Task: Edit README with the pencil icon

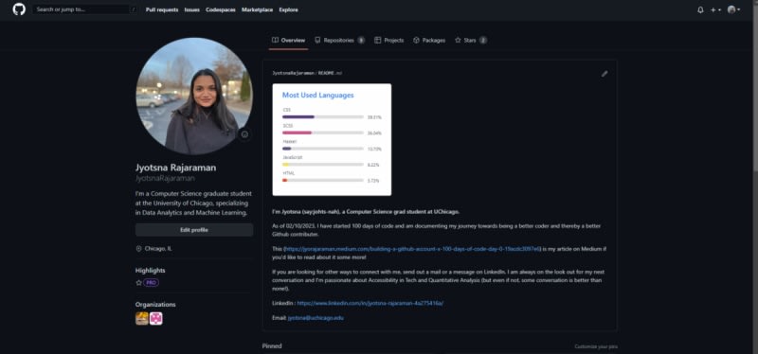Action: click(605, 74)
